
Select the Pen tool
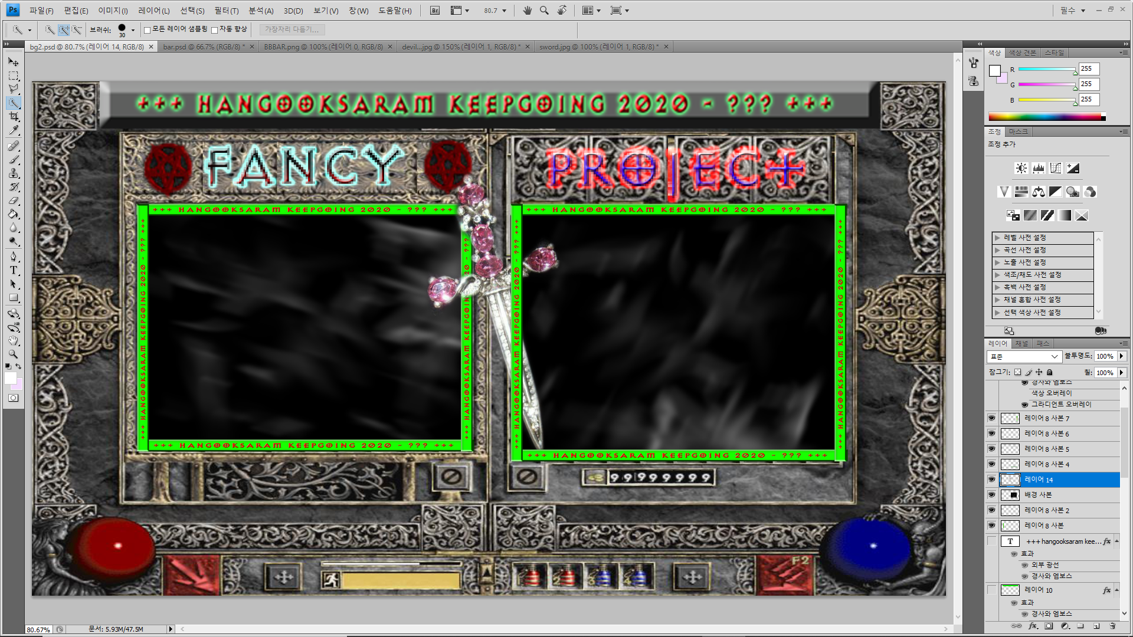14,257
